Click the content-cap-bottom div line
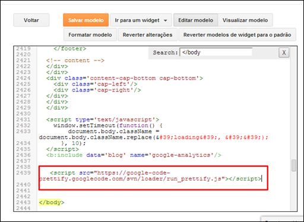 (125, 78)
